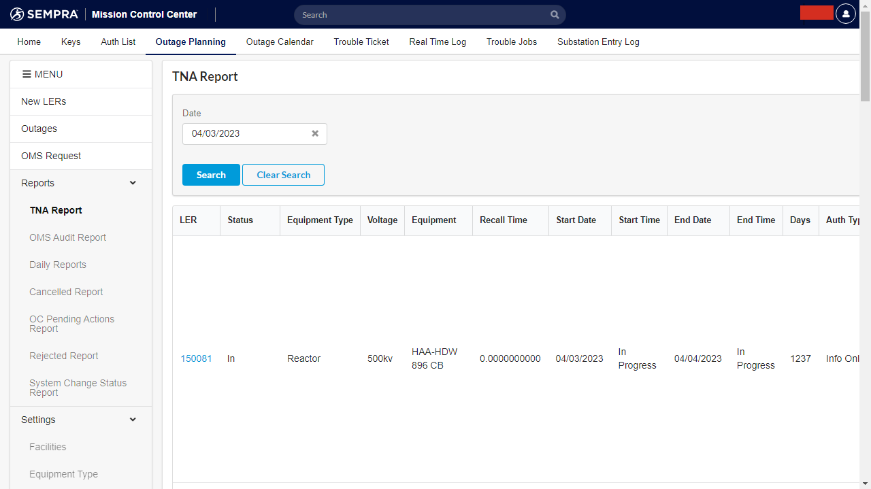Image resolution: width=871 pixels, height=489 pixels.
Task: Focus the top Search box
Action: point(422,14)
